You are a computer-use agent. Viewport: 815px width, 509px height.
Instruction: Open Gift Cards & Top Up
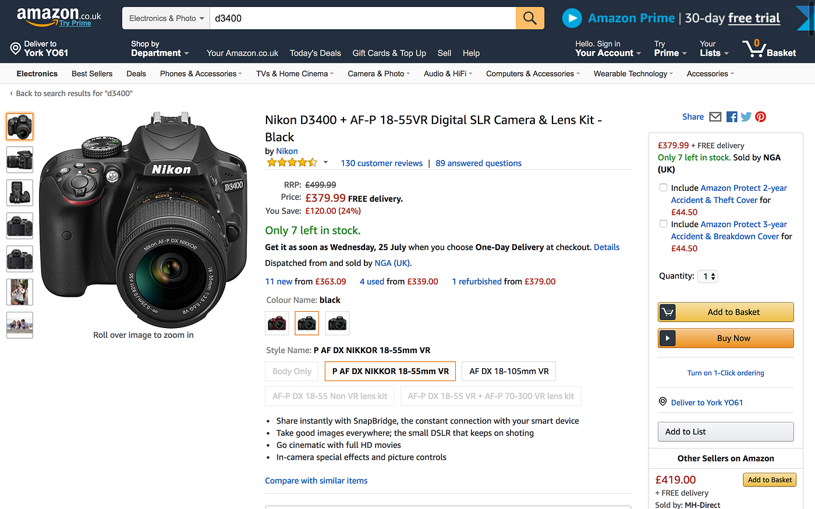coord(389,53)
